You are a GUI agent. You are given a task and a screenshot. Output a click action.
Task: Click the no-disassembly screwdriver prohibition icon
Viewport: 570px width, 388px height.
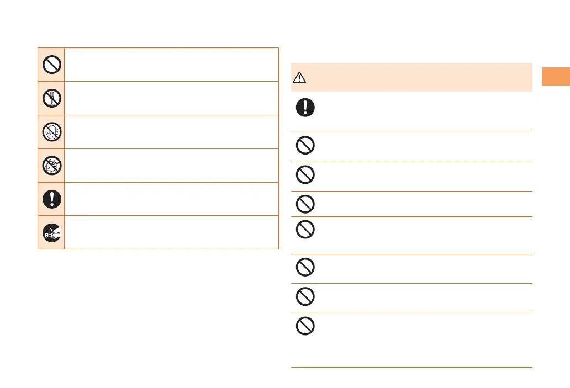pos(51,98)
